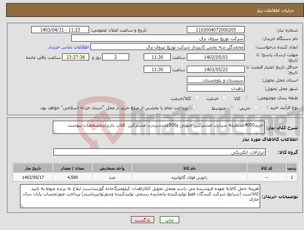
Task: Click the remaining time 23:27:36 field
Action: pyautogui.click(x=76, y=57)
